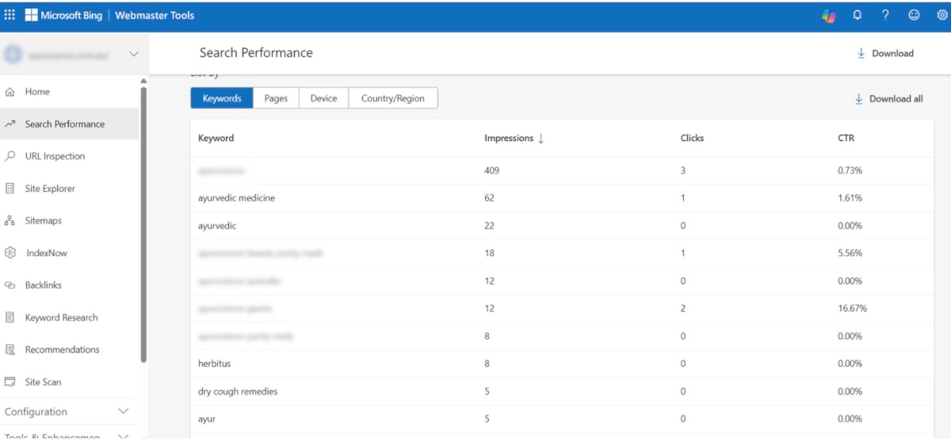This screenshot has height=440, width=951.
Task: Click the Download all arrow icon
Action: point(858,99)
